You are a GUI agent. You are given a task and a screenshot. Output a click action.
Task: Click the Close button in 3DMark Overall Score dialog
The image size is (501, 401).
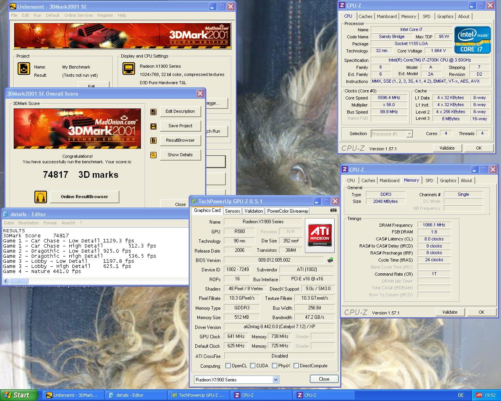coord(180,204)
